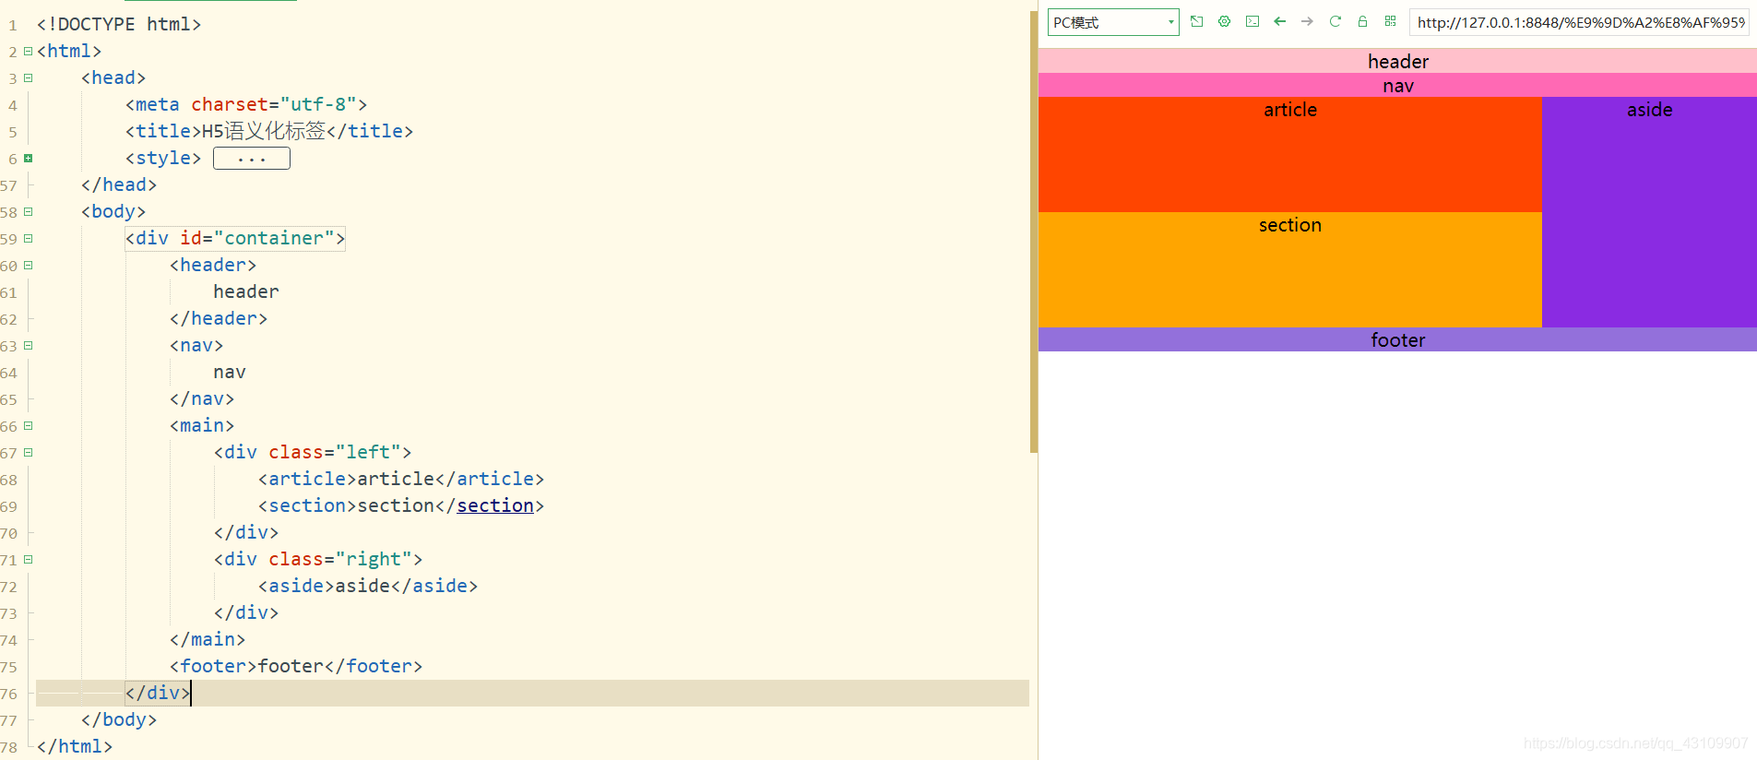Collapse the main block on line 66
The width and height of the screenshot is (1757, 760).
click(x=28, y=425)
